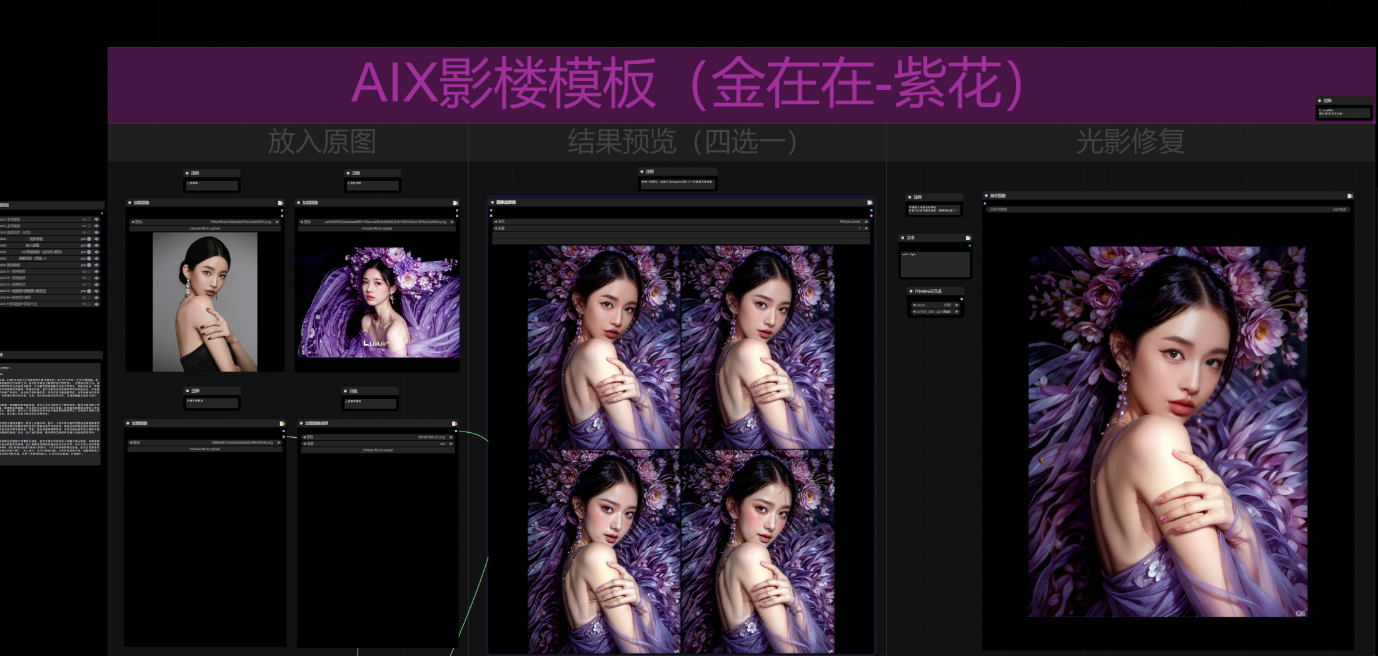Jump to the 放入原图 group via its arrow icon
The height and width of the screenshot is (656, 1378).
tap(96, 245)
